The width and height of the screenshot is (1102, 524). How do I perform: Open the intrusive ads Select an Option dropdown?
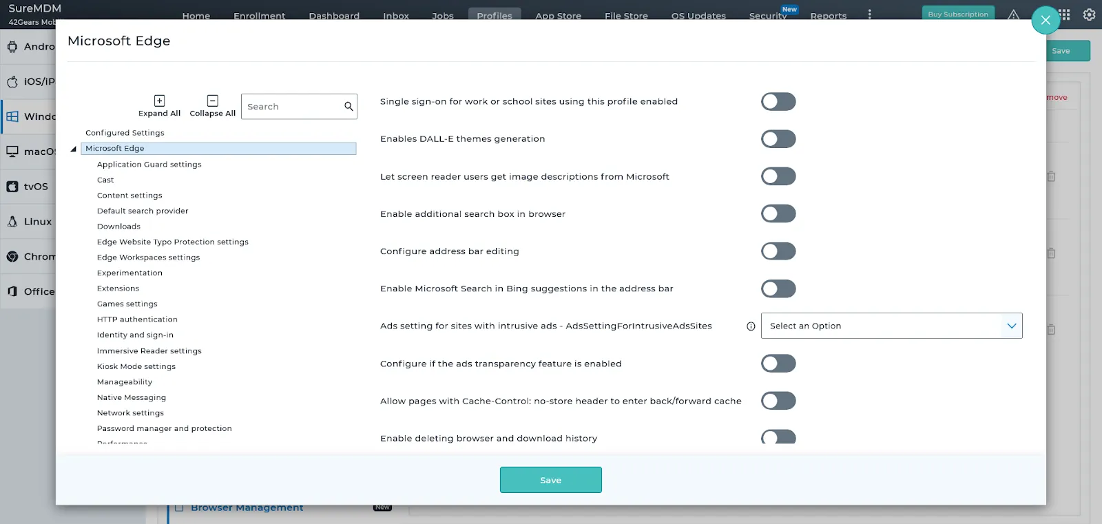click(x=891, y=326)
